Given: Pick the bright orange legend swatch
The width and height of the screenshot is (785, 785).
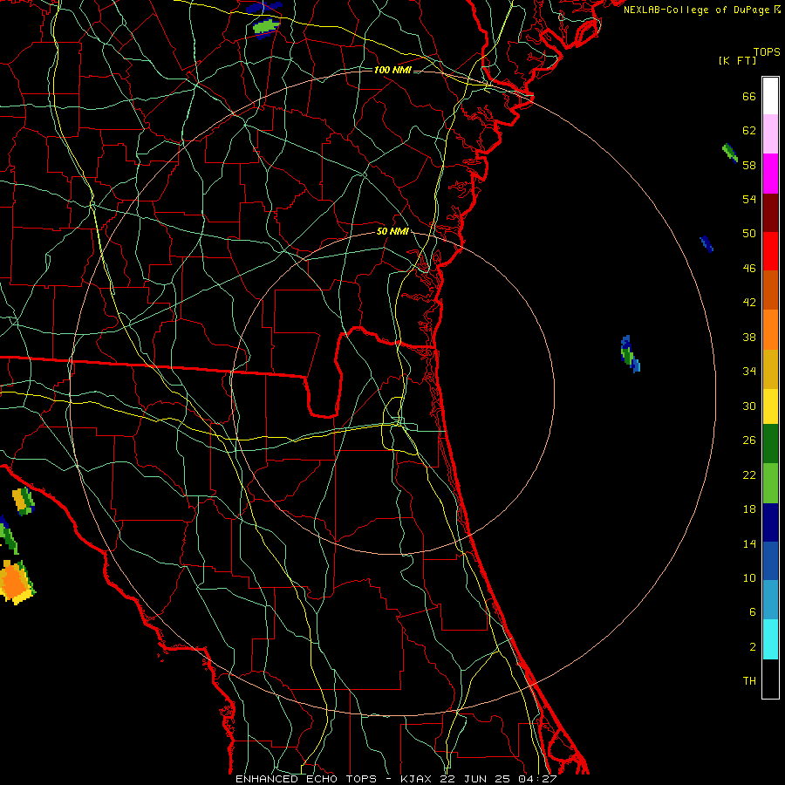Looking at the screenshot, I should [770, 330].
